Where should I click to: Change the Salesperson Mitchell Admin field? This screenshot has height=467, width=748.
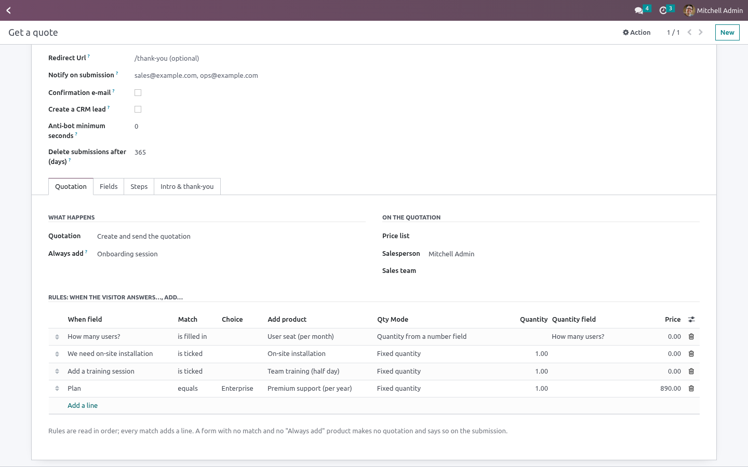pyautogui.click(x=564, y=254)
